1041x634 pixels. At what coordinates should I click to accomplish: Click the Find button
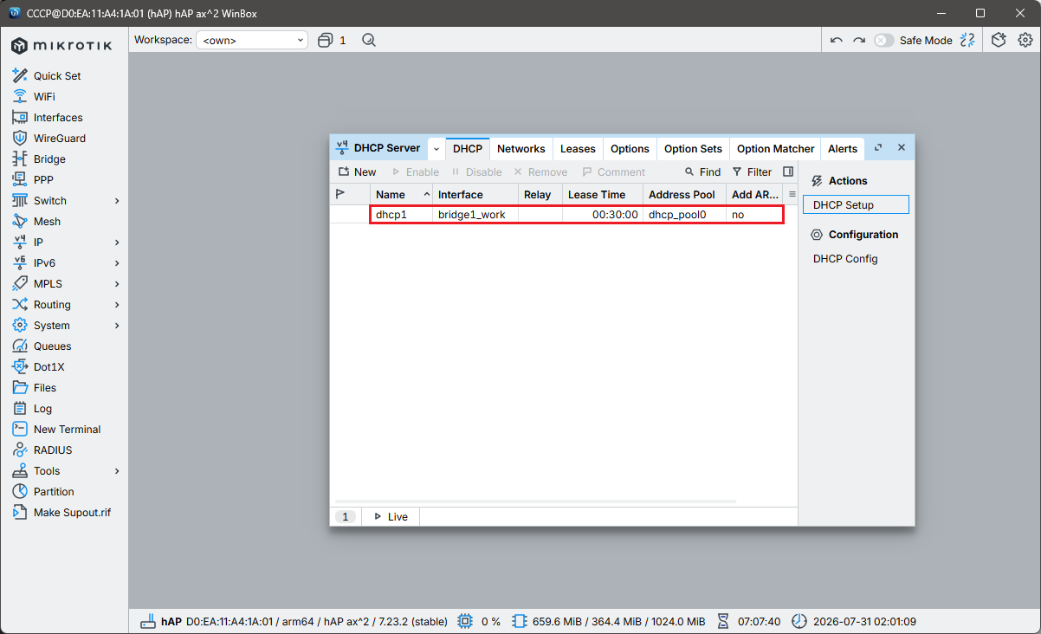[x=702, y=171]
